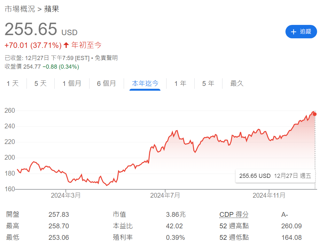327x243 pixels.
Task: Click the red up-arrow icon by 年初至今
Action: (x=66, y=45)
